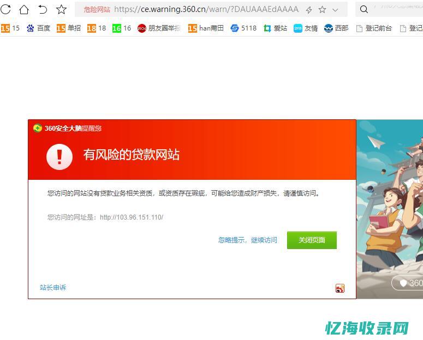423x340 pixels.
Task: Click the search magnifier icon
Action: pyautogui.click(x=364, y=9)
